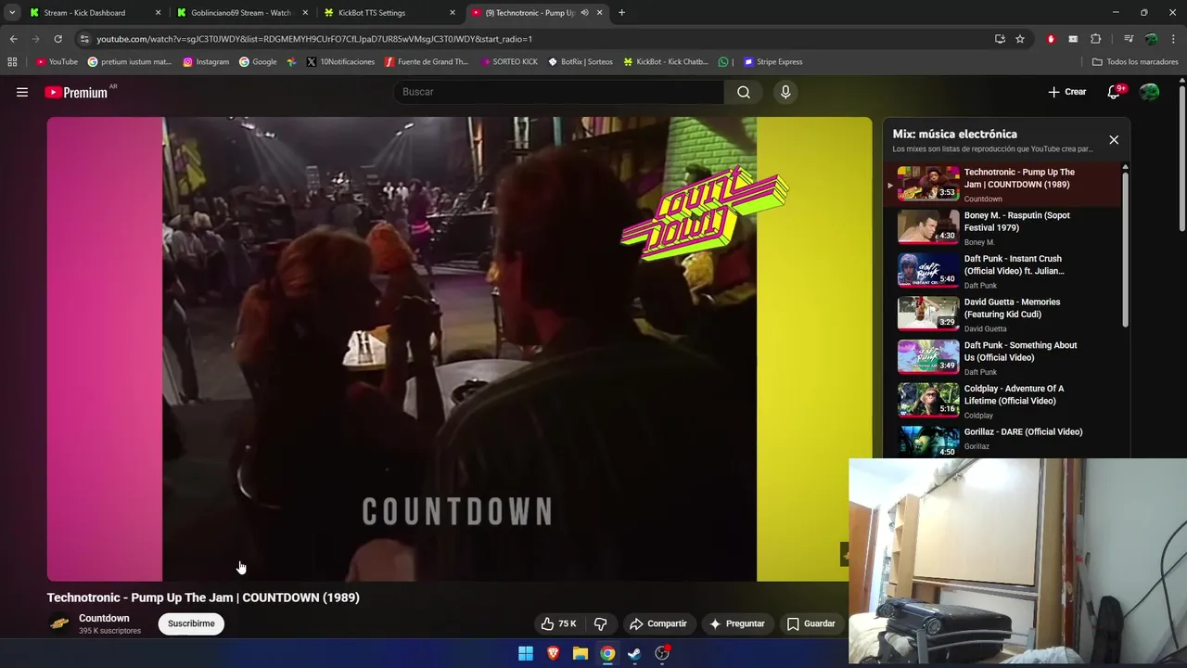The width and height of the screenshot is (1187, 668).
Task: Open the Preguntar AI button
Action: click(736, 623)
